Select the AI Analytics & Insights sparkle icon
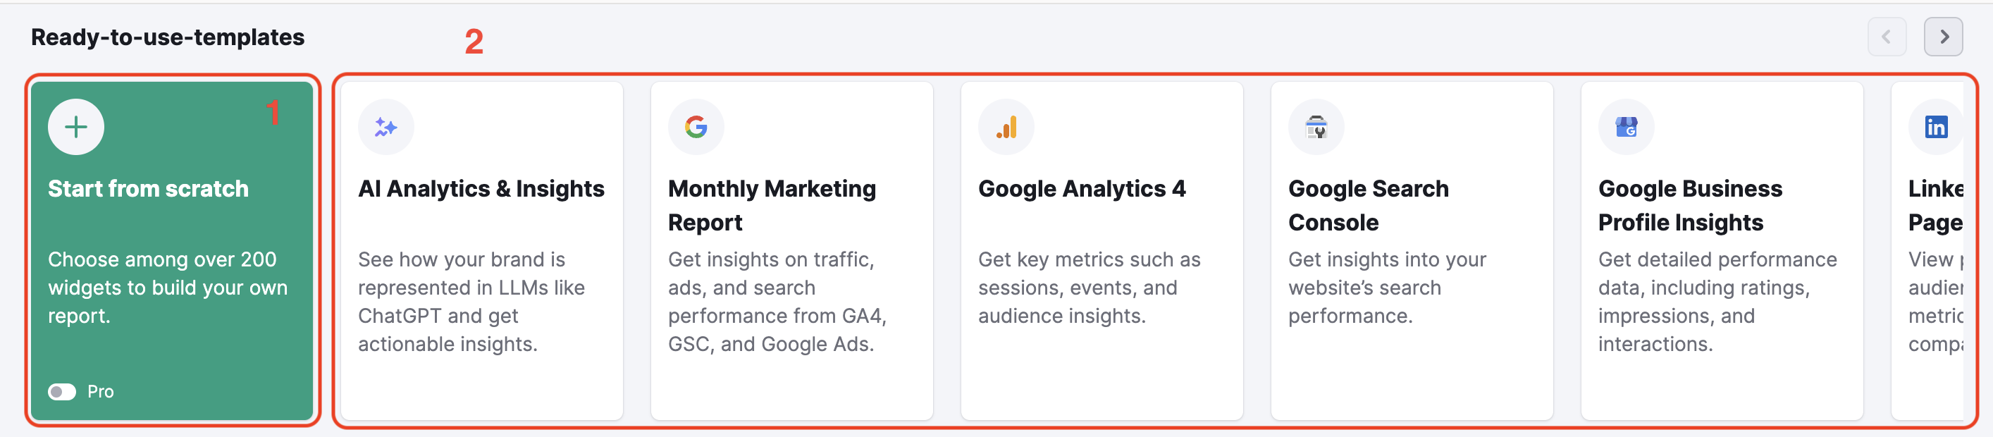 [387, 126]
